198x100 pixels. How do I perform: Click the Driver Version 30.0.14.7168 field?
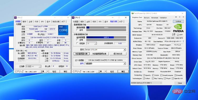pyautogui.click(x=163, y=58)
